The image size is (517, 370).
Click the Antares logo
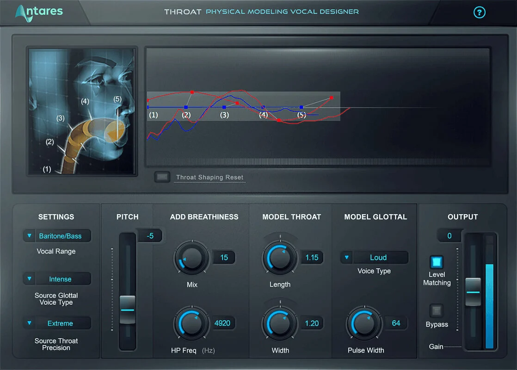tap(39, 13)
